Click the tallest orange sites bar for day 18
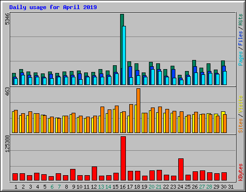Viewport: 246px width, 192px height. (138, 110)
